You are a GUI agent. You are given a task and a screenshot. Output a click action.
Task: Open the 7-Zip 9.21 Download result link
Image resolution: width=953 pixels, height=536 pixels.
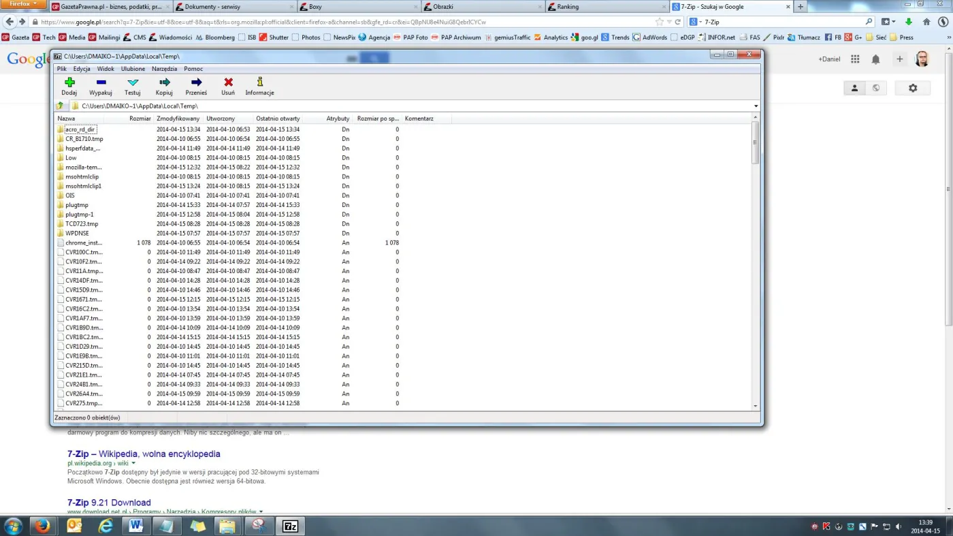(x=109, y=503)
